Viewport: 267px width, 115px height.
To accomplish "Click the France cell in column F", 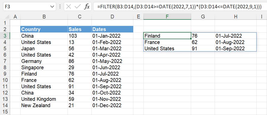I will (x=167, y=42).
